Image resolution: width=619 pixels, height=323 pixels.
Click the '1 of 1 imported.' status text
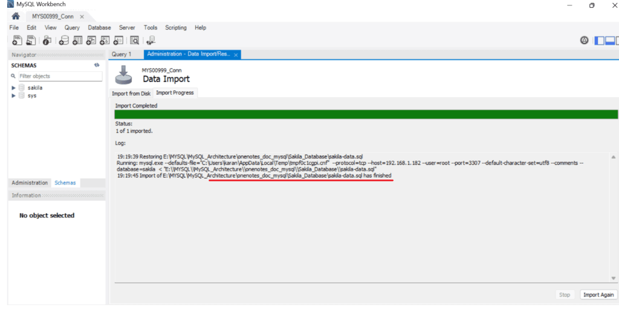[x=134, y=131]
